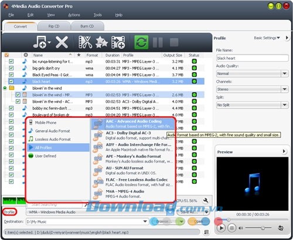Collapse the blowin' in the wind group
Image resolution: width=293 pixels, height=240 pixels.
tap(5, 88)
